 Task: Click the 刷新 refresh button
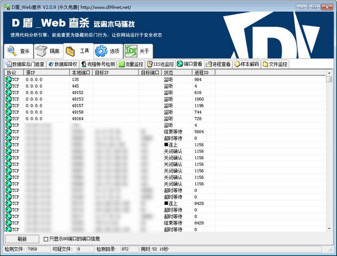22,239
